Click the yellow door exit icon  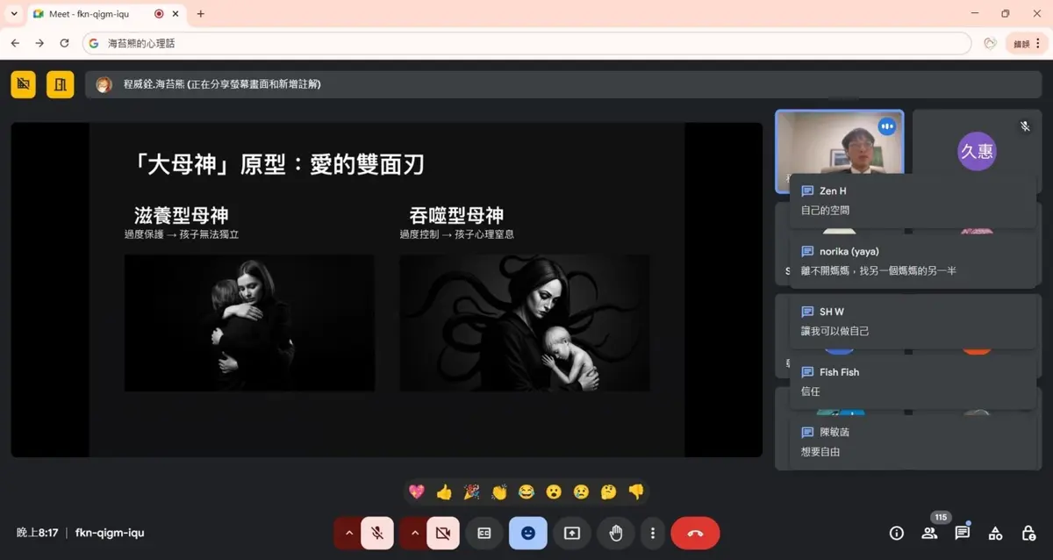point(61,84)
